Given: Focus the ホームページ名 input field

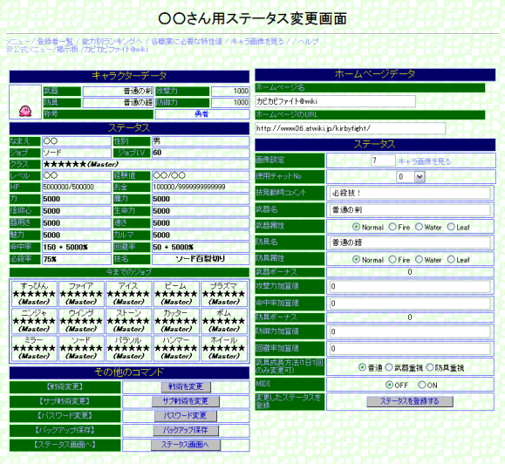Looking at the screenshot, I should (x=335, y=101).
